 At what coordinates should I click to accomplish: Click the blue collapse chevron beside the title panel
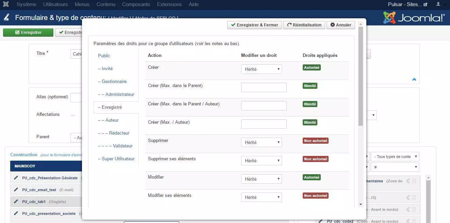[x=414, y=80]
